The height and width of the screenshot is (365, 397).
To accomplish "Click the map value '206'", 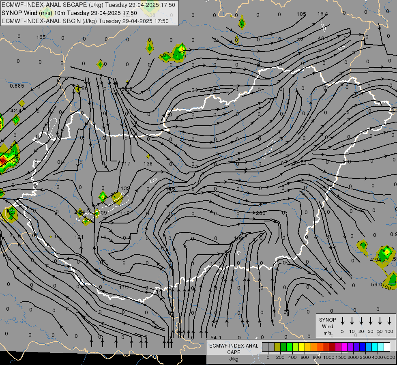I will [x=260, y=213].
